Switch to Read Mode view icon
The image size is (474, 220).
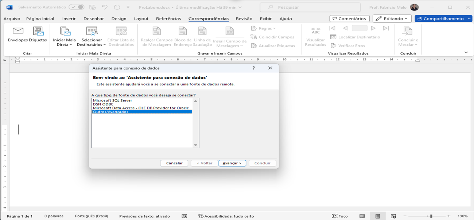point(362,216)
